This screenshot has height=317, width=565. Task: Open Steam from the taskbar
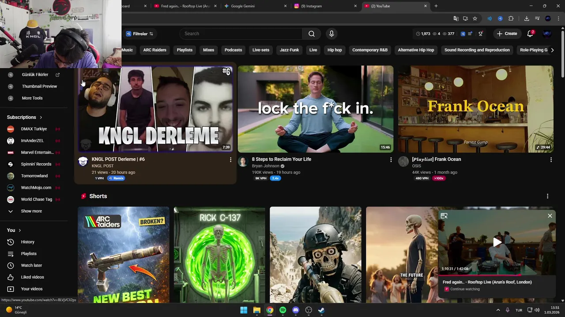coord(322,310)
